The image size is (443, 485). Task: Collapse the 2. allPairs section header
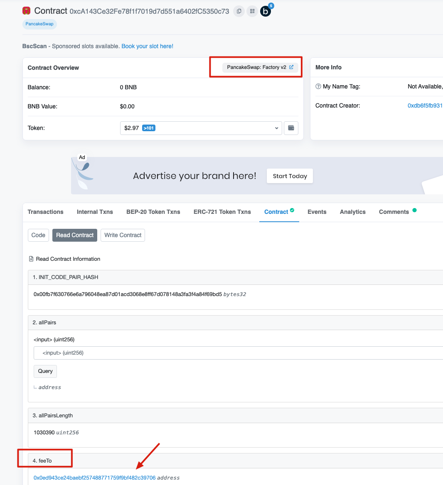tap(236, 322)
